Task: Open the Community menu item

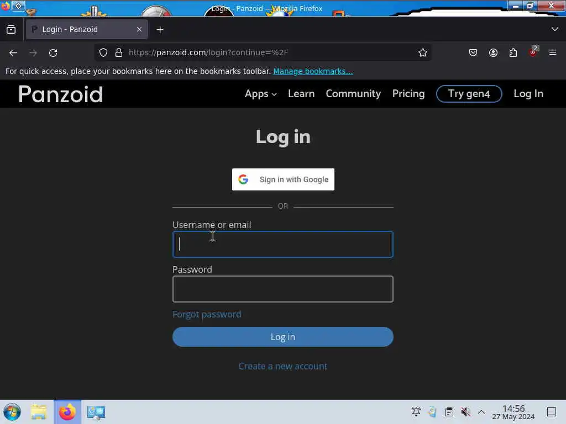Action: coord(353,94)
